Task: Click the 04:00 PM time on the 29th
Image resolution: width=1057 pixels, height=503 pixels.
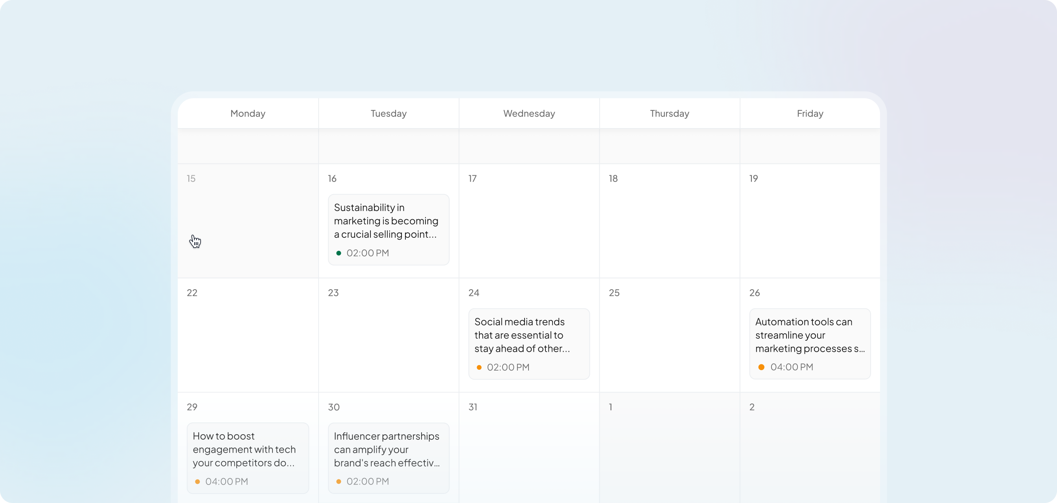Action: [226, 481]
